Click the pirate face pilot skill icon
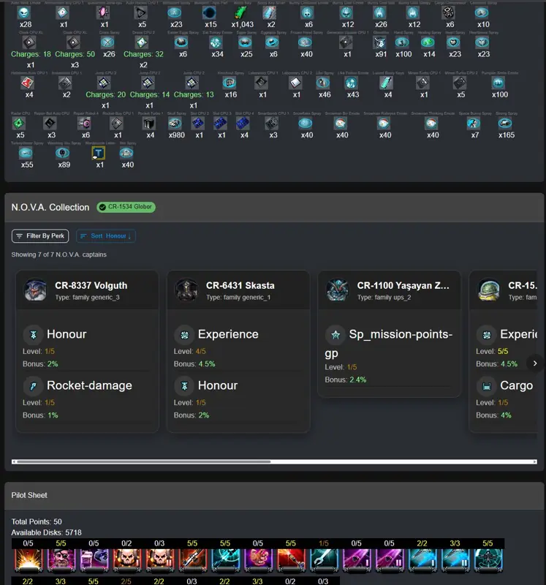The width and height of the screenshot is (546, 585). (x=61, y=560)
